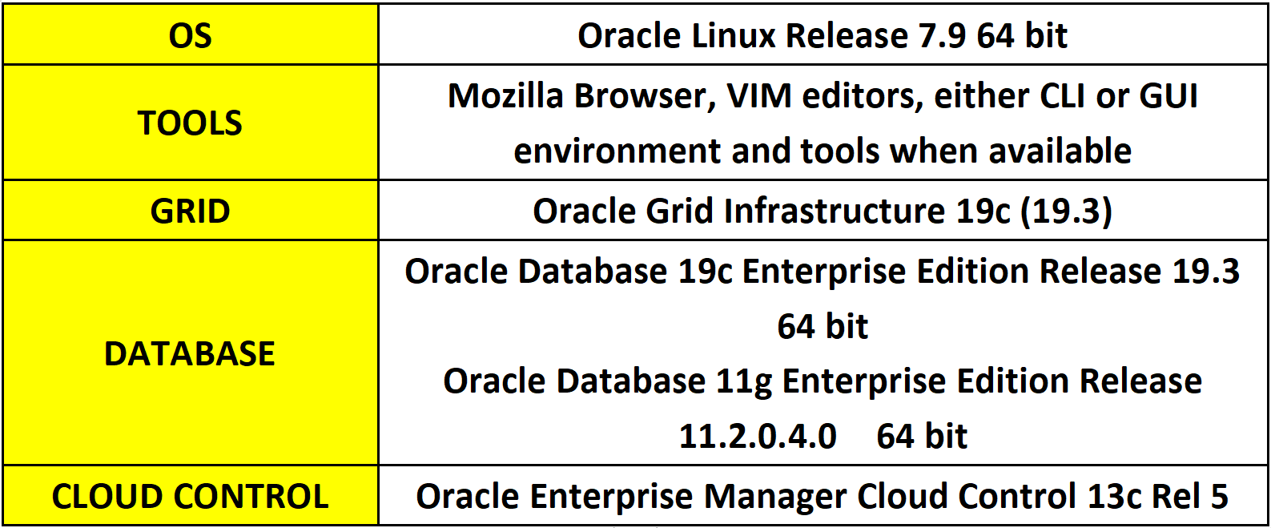Image resolution: width=1271 pixels, height=528 pixels.
Task: Click the words Mozilla Browser
Action: click(577, 95)
